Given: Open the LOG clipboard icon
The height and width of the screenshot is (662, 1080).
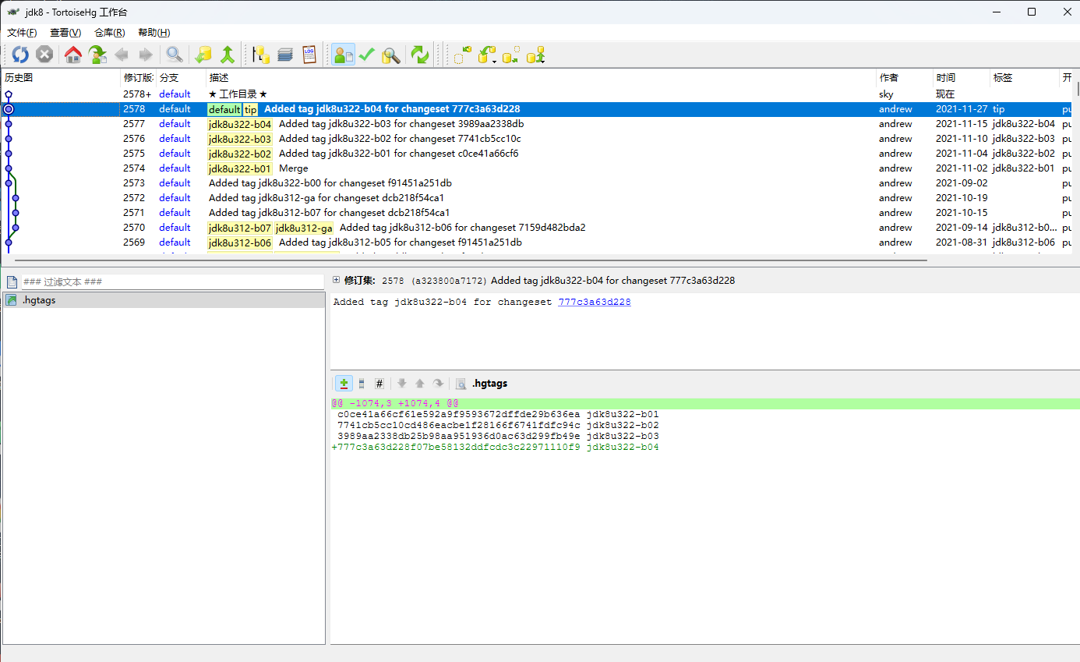Looking at the screenshot, I should pyautogui.click(x=309, y=55).
